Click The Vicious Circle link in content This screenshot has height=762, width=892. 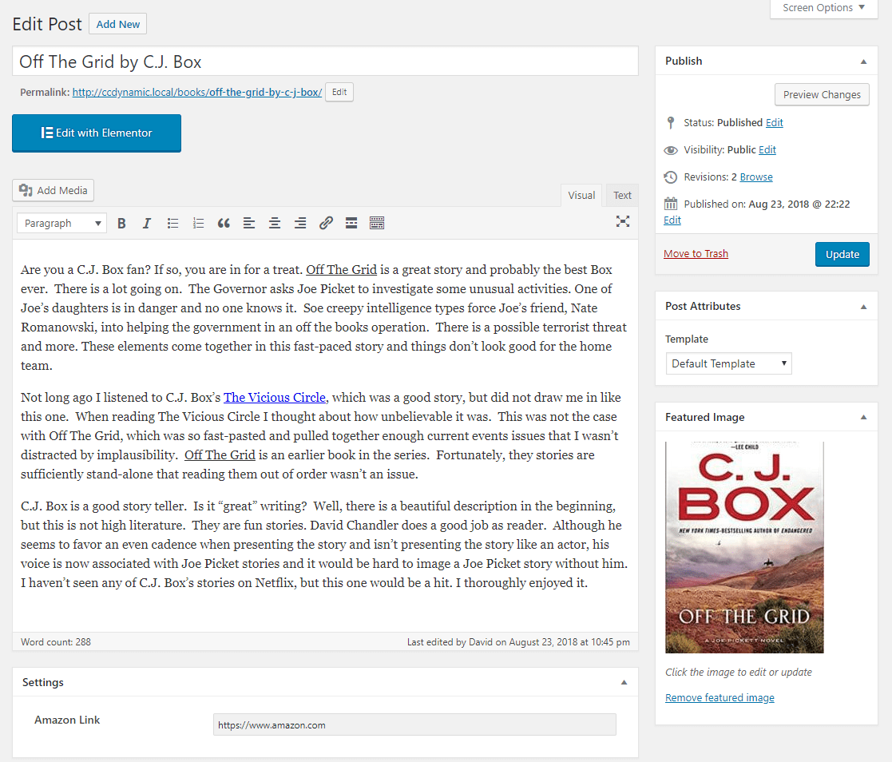274,397
